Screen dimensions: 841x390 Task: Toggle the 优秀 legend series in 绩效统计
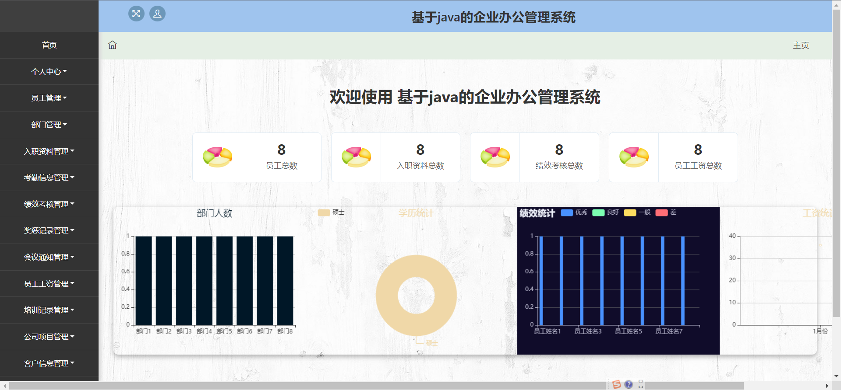coord(574,212)
